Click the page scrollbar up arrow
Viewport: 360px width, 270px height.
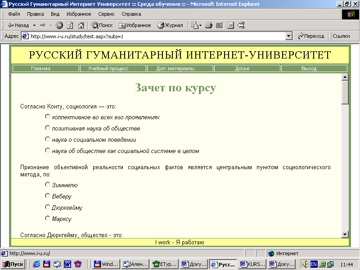click(345, 77)
